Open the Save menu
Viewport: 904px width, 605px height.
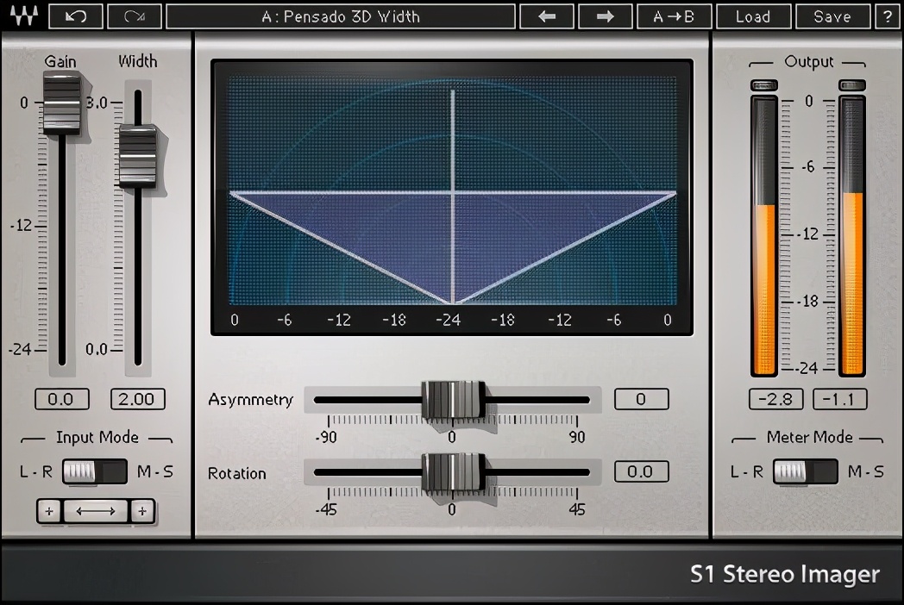[x=832, y=16]
